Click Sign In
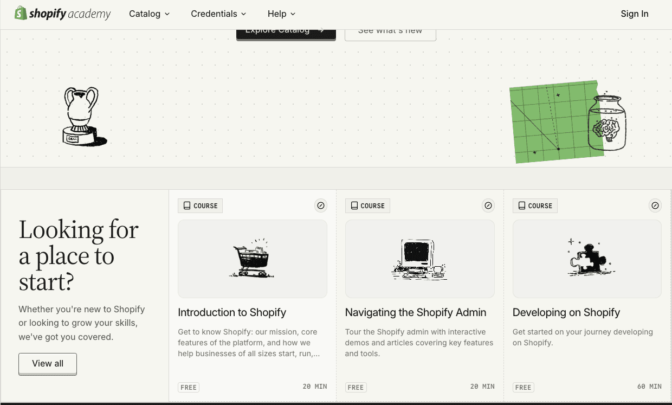The image size is (672, 405). click(635, 14)
